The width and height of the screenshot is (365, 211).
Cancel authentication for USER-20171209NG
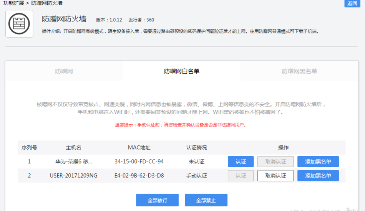(x=275, y=176)
